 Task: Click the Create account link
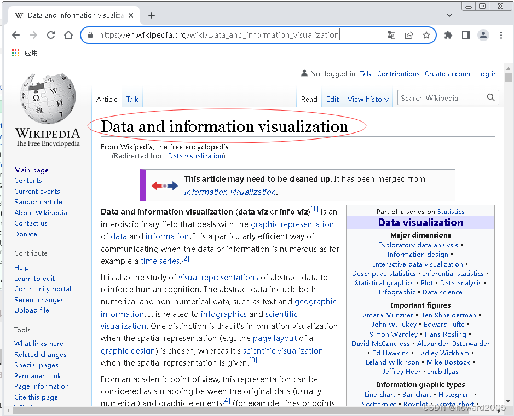(x=449, y=74)
